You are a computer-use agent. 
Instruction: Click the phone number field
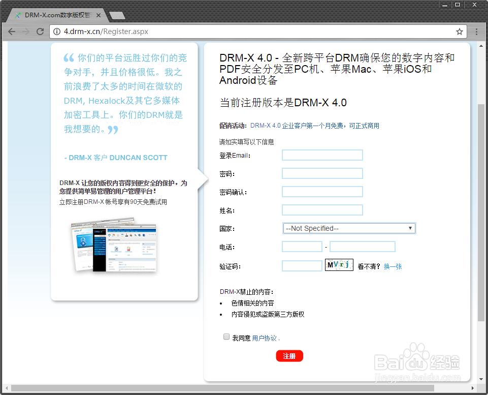click(x=363, y=247)
